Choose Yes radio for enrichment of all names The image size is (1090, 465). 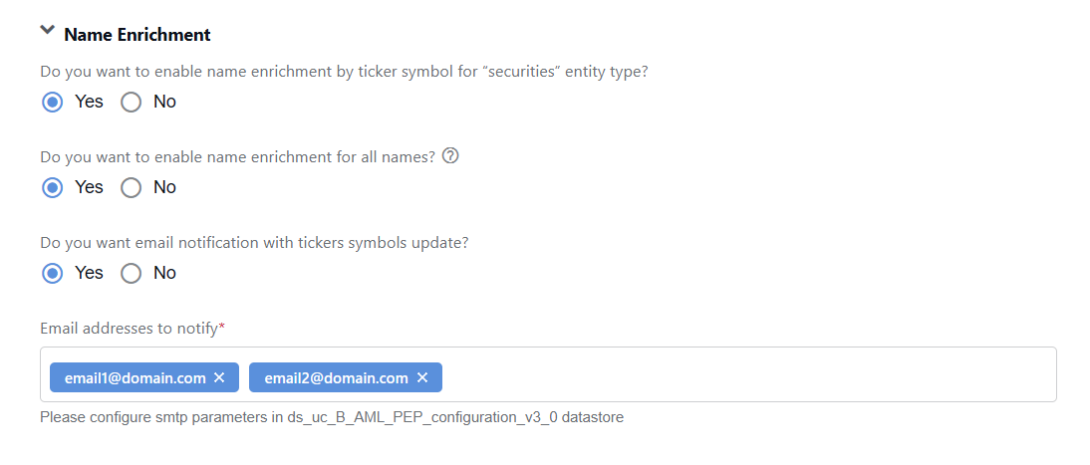[52, 187]
